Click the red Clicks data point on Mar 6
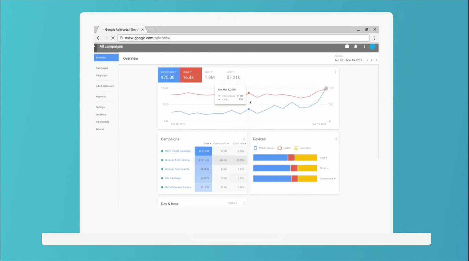The width and height of the screenshot is (469, 261). click(249, 93)
